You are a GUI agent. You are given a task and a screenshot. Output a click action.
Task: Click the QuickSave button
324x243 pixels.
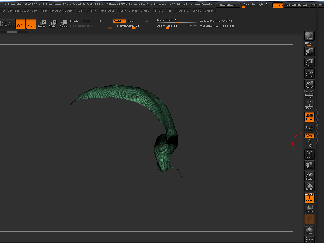coord(228,5)
